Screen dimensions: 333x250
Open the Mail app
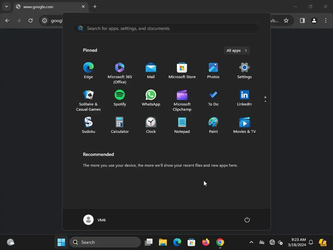(151, 71)
